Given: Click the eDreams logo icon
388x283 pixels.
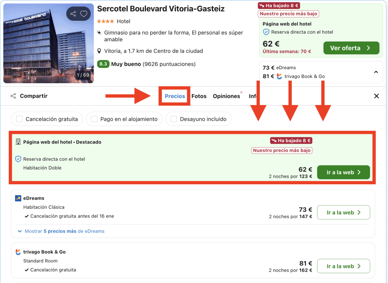Looking at the screenshot, I should click(18, 198).
